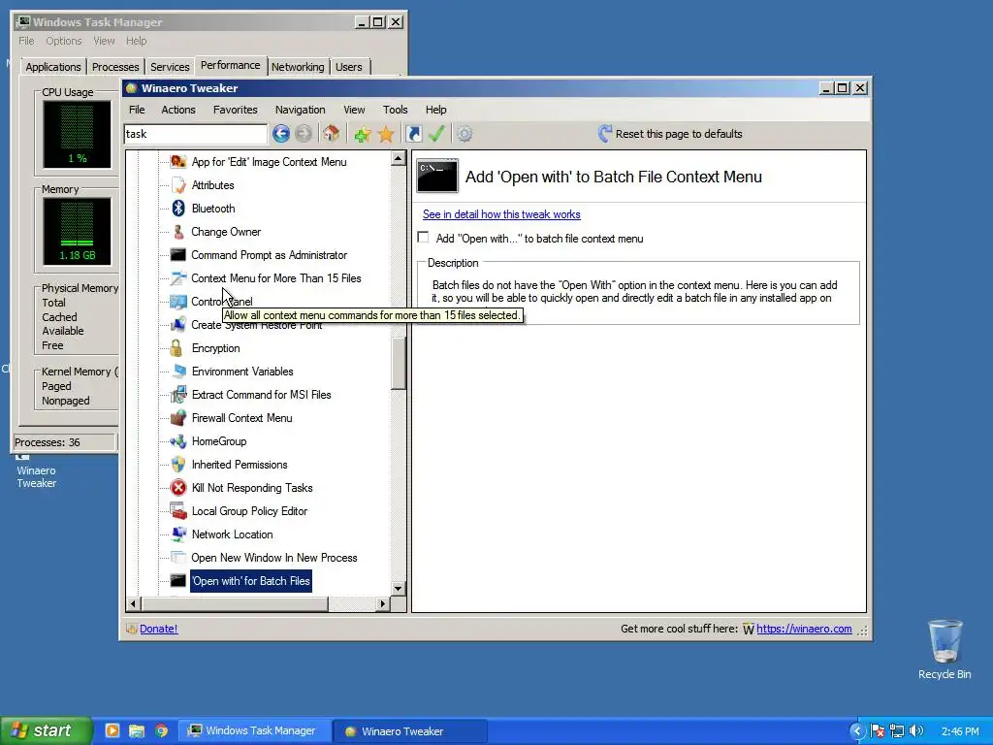The image size is (993, 745).
Task: Open the https://winaero.com link
Action: point(804,629)
